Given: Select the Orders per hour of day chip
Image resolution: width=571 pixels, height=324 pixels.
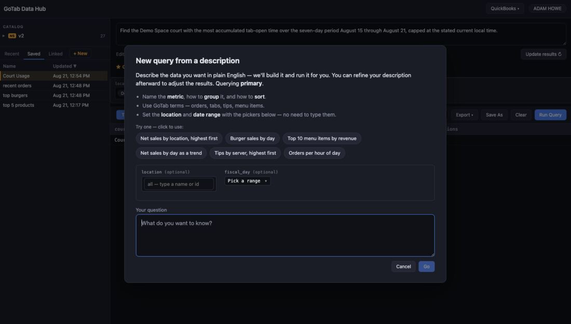Looking at the screenshot, I should [314, 153].
